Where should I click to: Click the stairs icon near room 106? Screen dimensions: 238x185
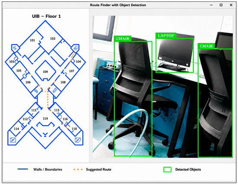pyautogui.click(x=36, y=91)
